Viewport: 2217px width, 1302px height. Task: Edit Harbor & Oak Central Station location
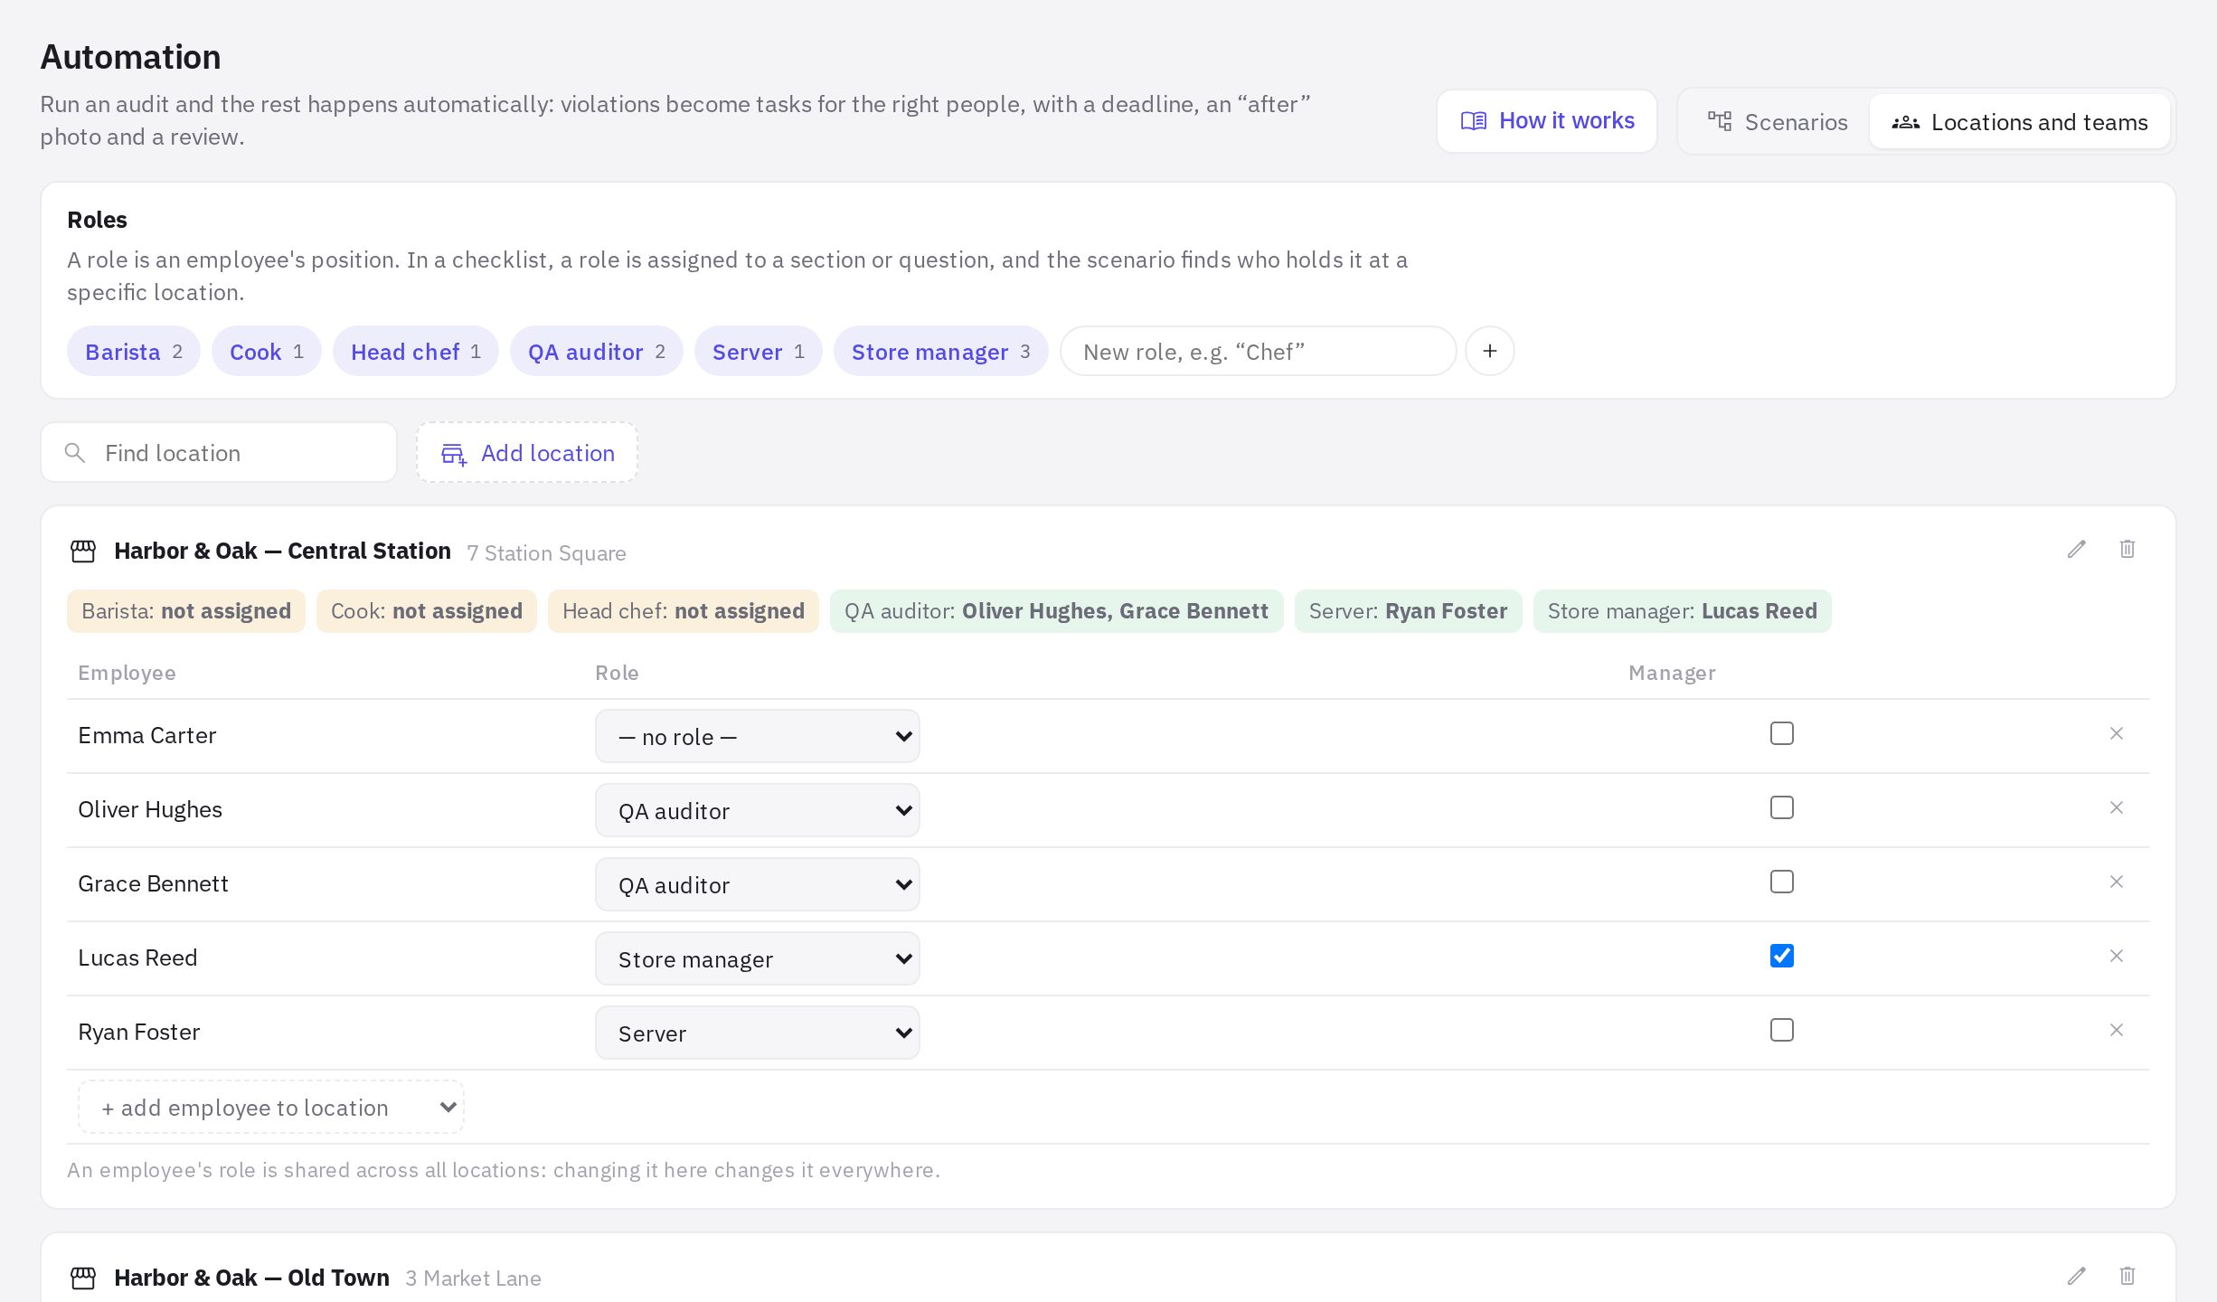(2076, 550)
